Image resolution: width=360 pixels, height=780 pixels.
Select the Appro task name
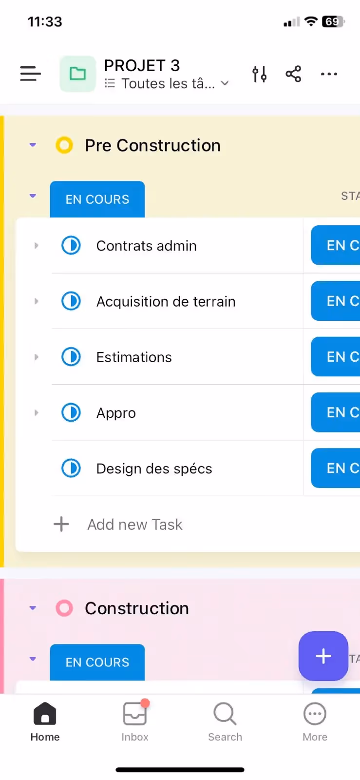(x=116, y=412)
